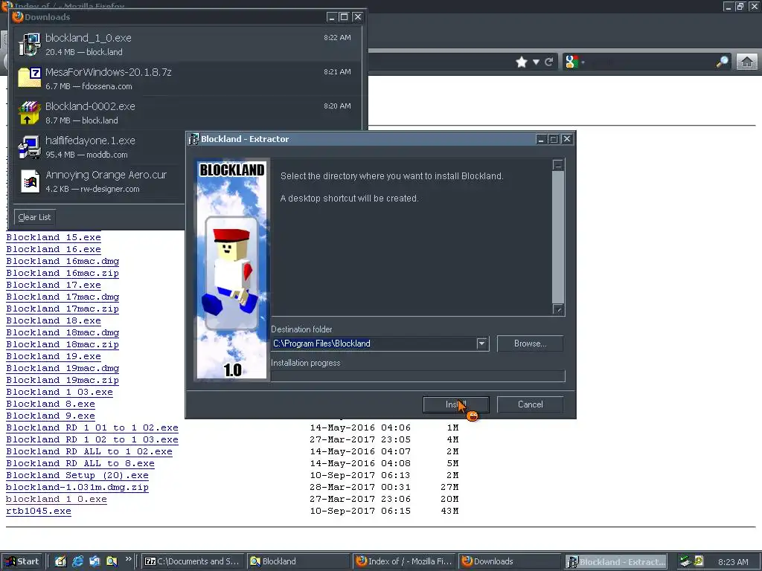Screen dimensions: 762x571
Task: Click the Installation progress bar
Action: coord(418,375)
